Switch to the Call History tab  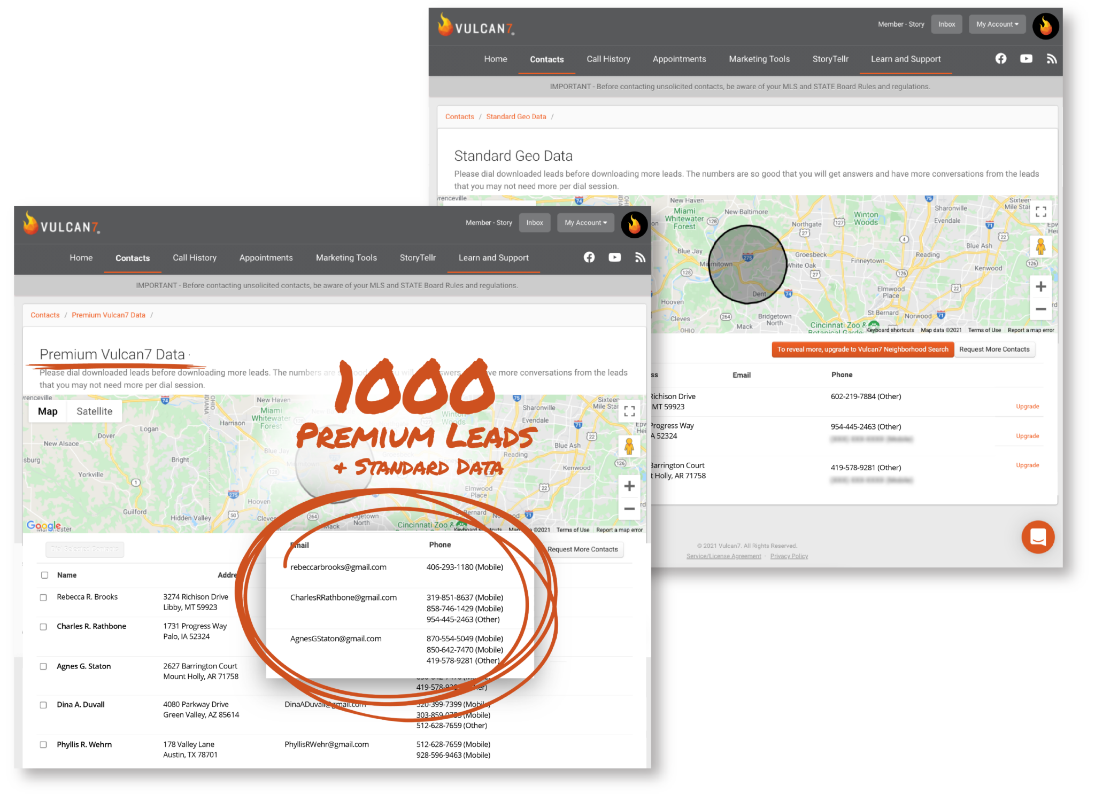194,258
